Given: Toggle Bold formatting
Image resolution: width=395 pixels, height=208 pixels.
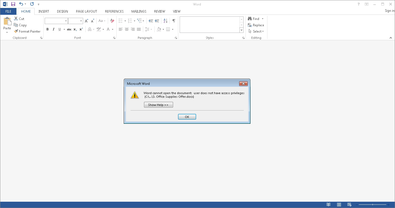Looking at the screenshot, I should pos(47,29).
